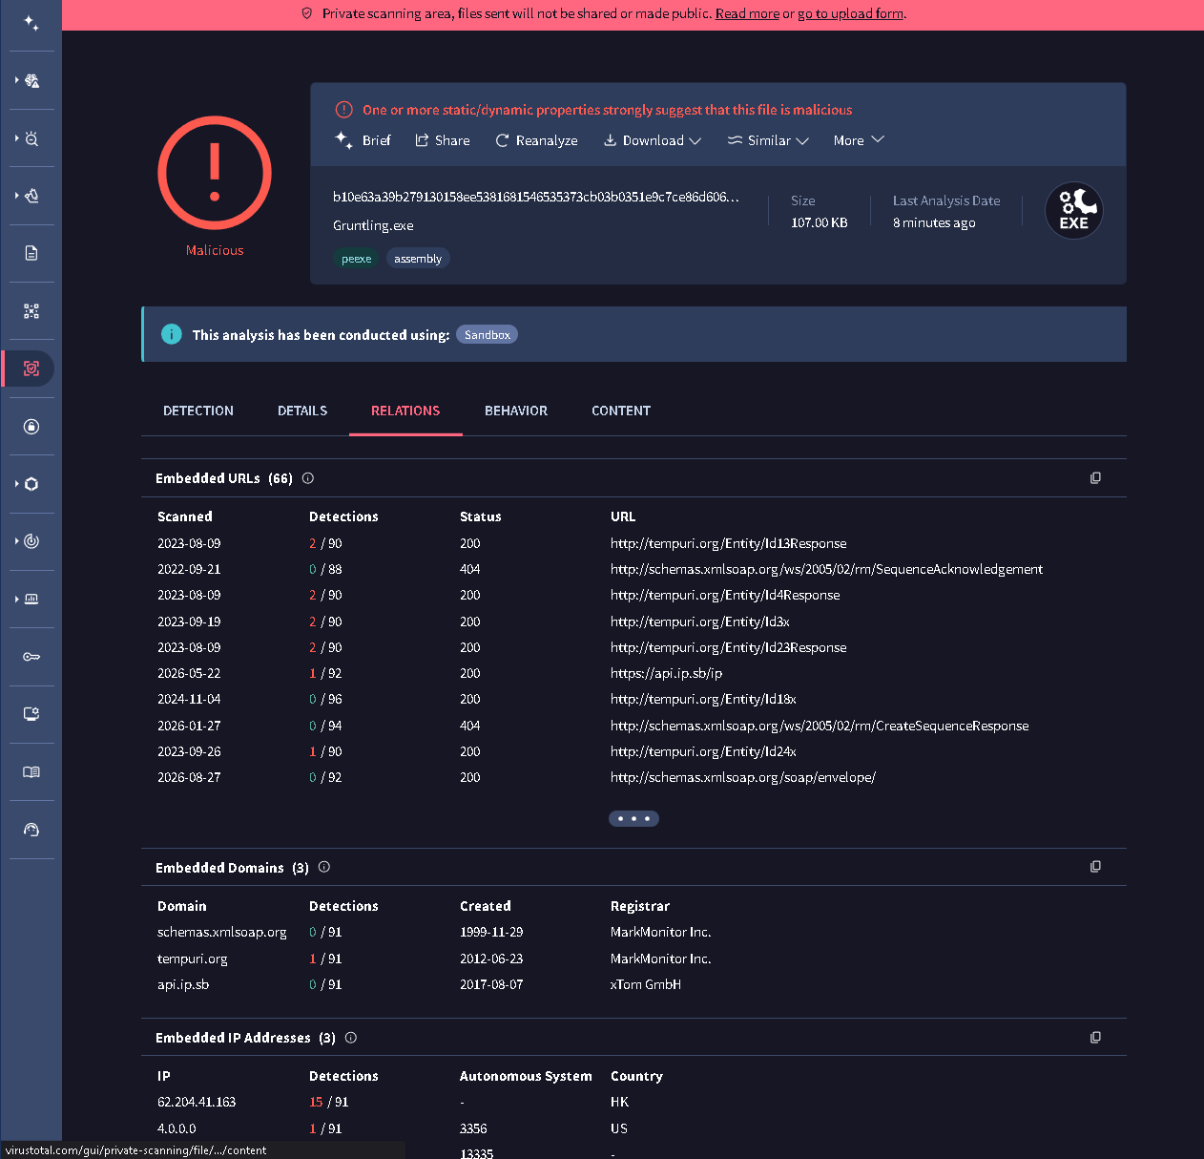The height and width of the screenshot is (1159, 1204).
Task: Open the threat landscape sidebar icon
Action: (x=31, y=81)
